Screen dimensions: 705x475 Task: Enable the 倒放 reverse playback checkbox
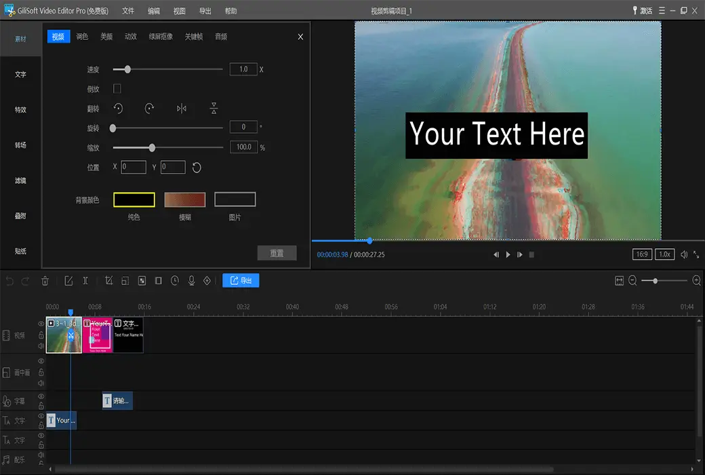[x=117, y=89]
